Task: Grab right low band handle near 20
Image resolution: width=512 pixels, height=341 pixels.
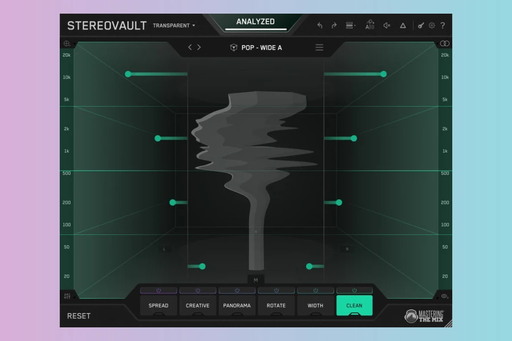Action: click(309, 267)
